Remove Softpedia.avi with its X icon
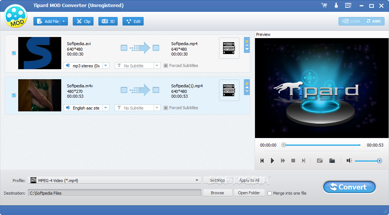Screen dimensions: 389x215 pos(247,41)
